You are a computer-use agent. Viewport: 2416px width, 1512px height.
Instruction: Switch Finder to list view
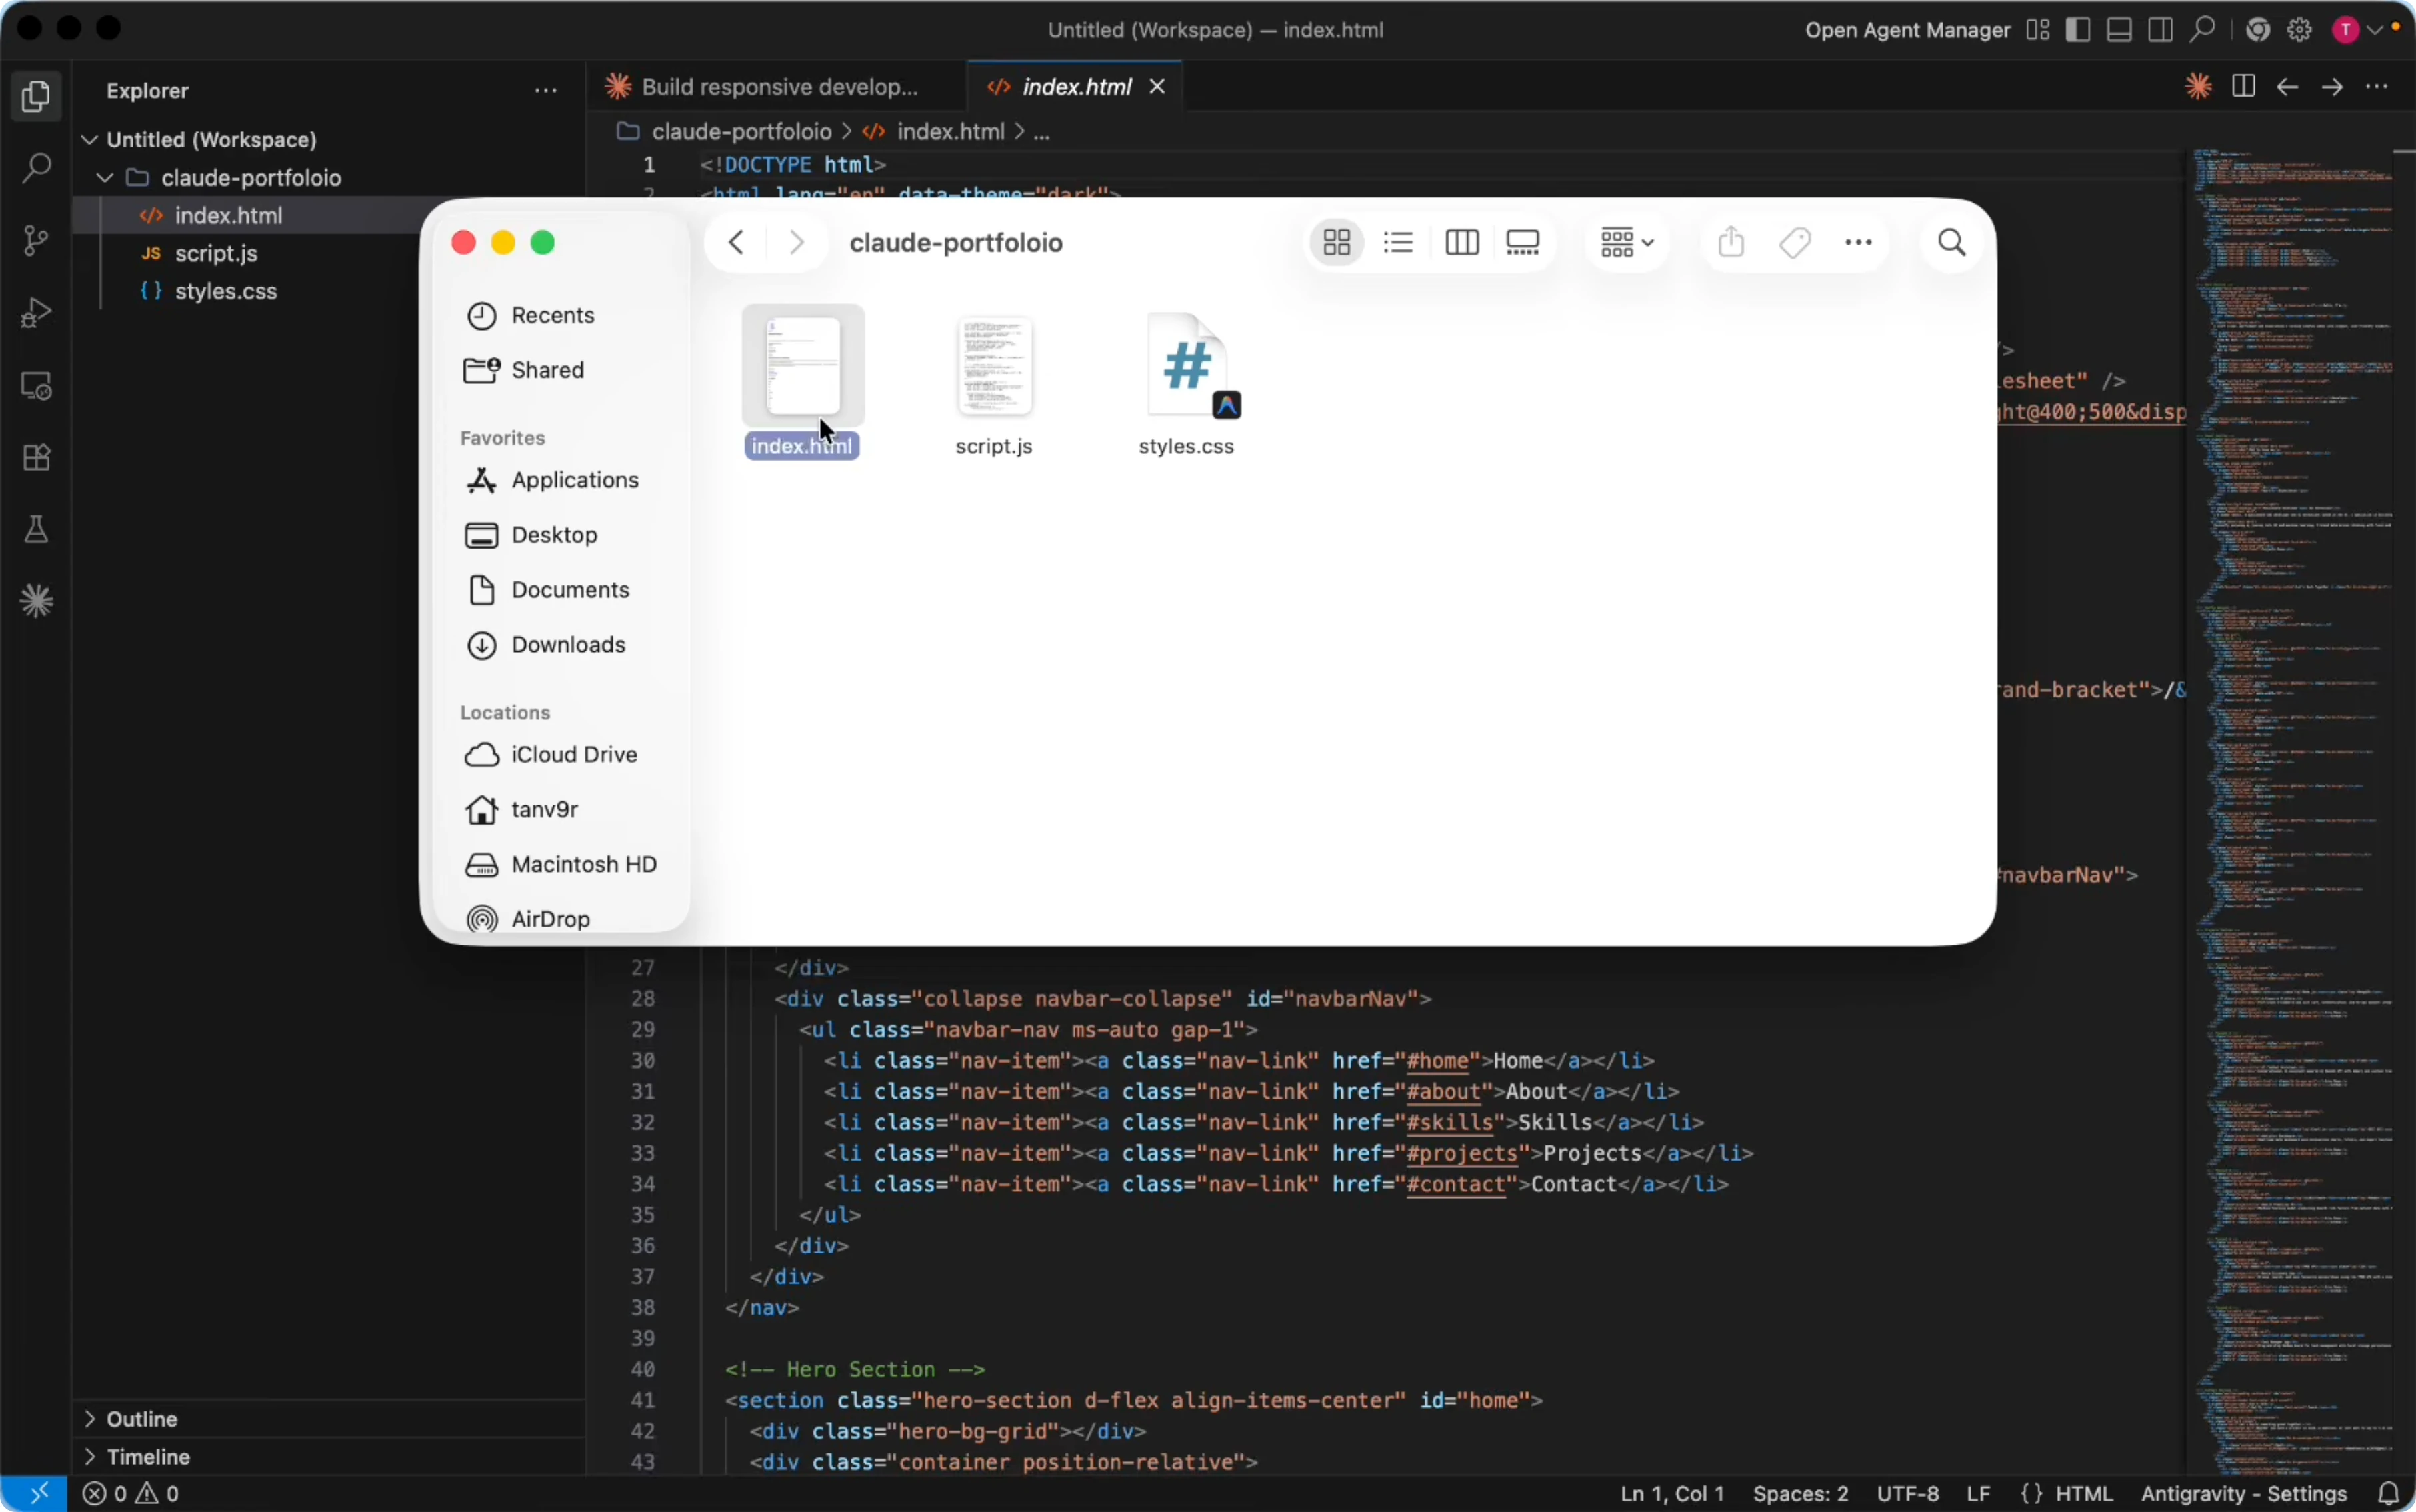click(1398, 243)
